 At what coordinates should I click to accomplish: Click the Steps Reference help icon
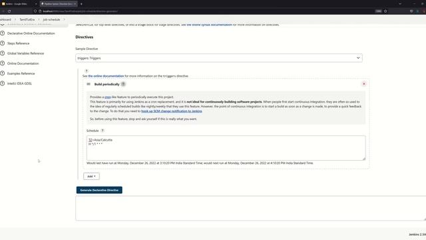coord(3,43)
